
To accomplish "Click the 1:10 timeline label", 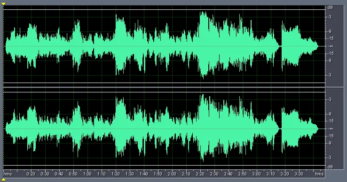I will click(102, 174).
